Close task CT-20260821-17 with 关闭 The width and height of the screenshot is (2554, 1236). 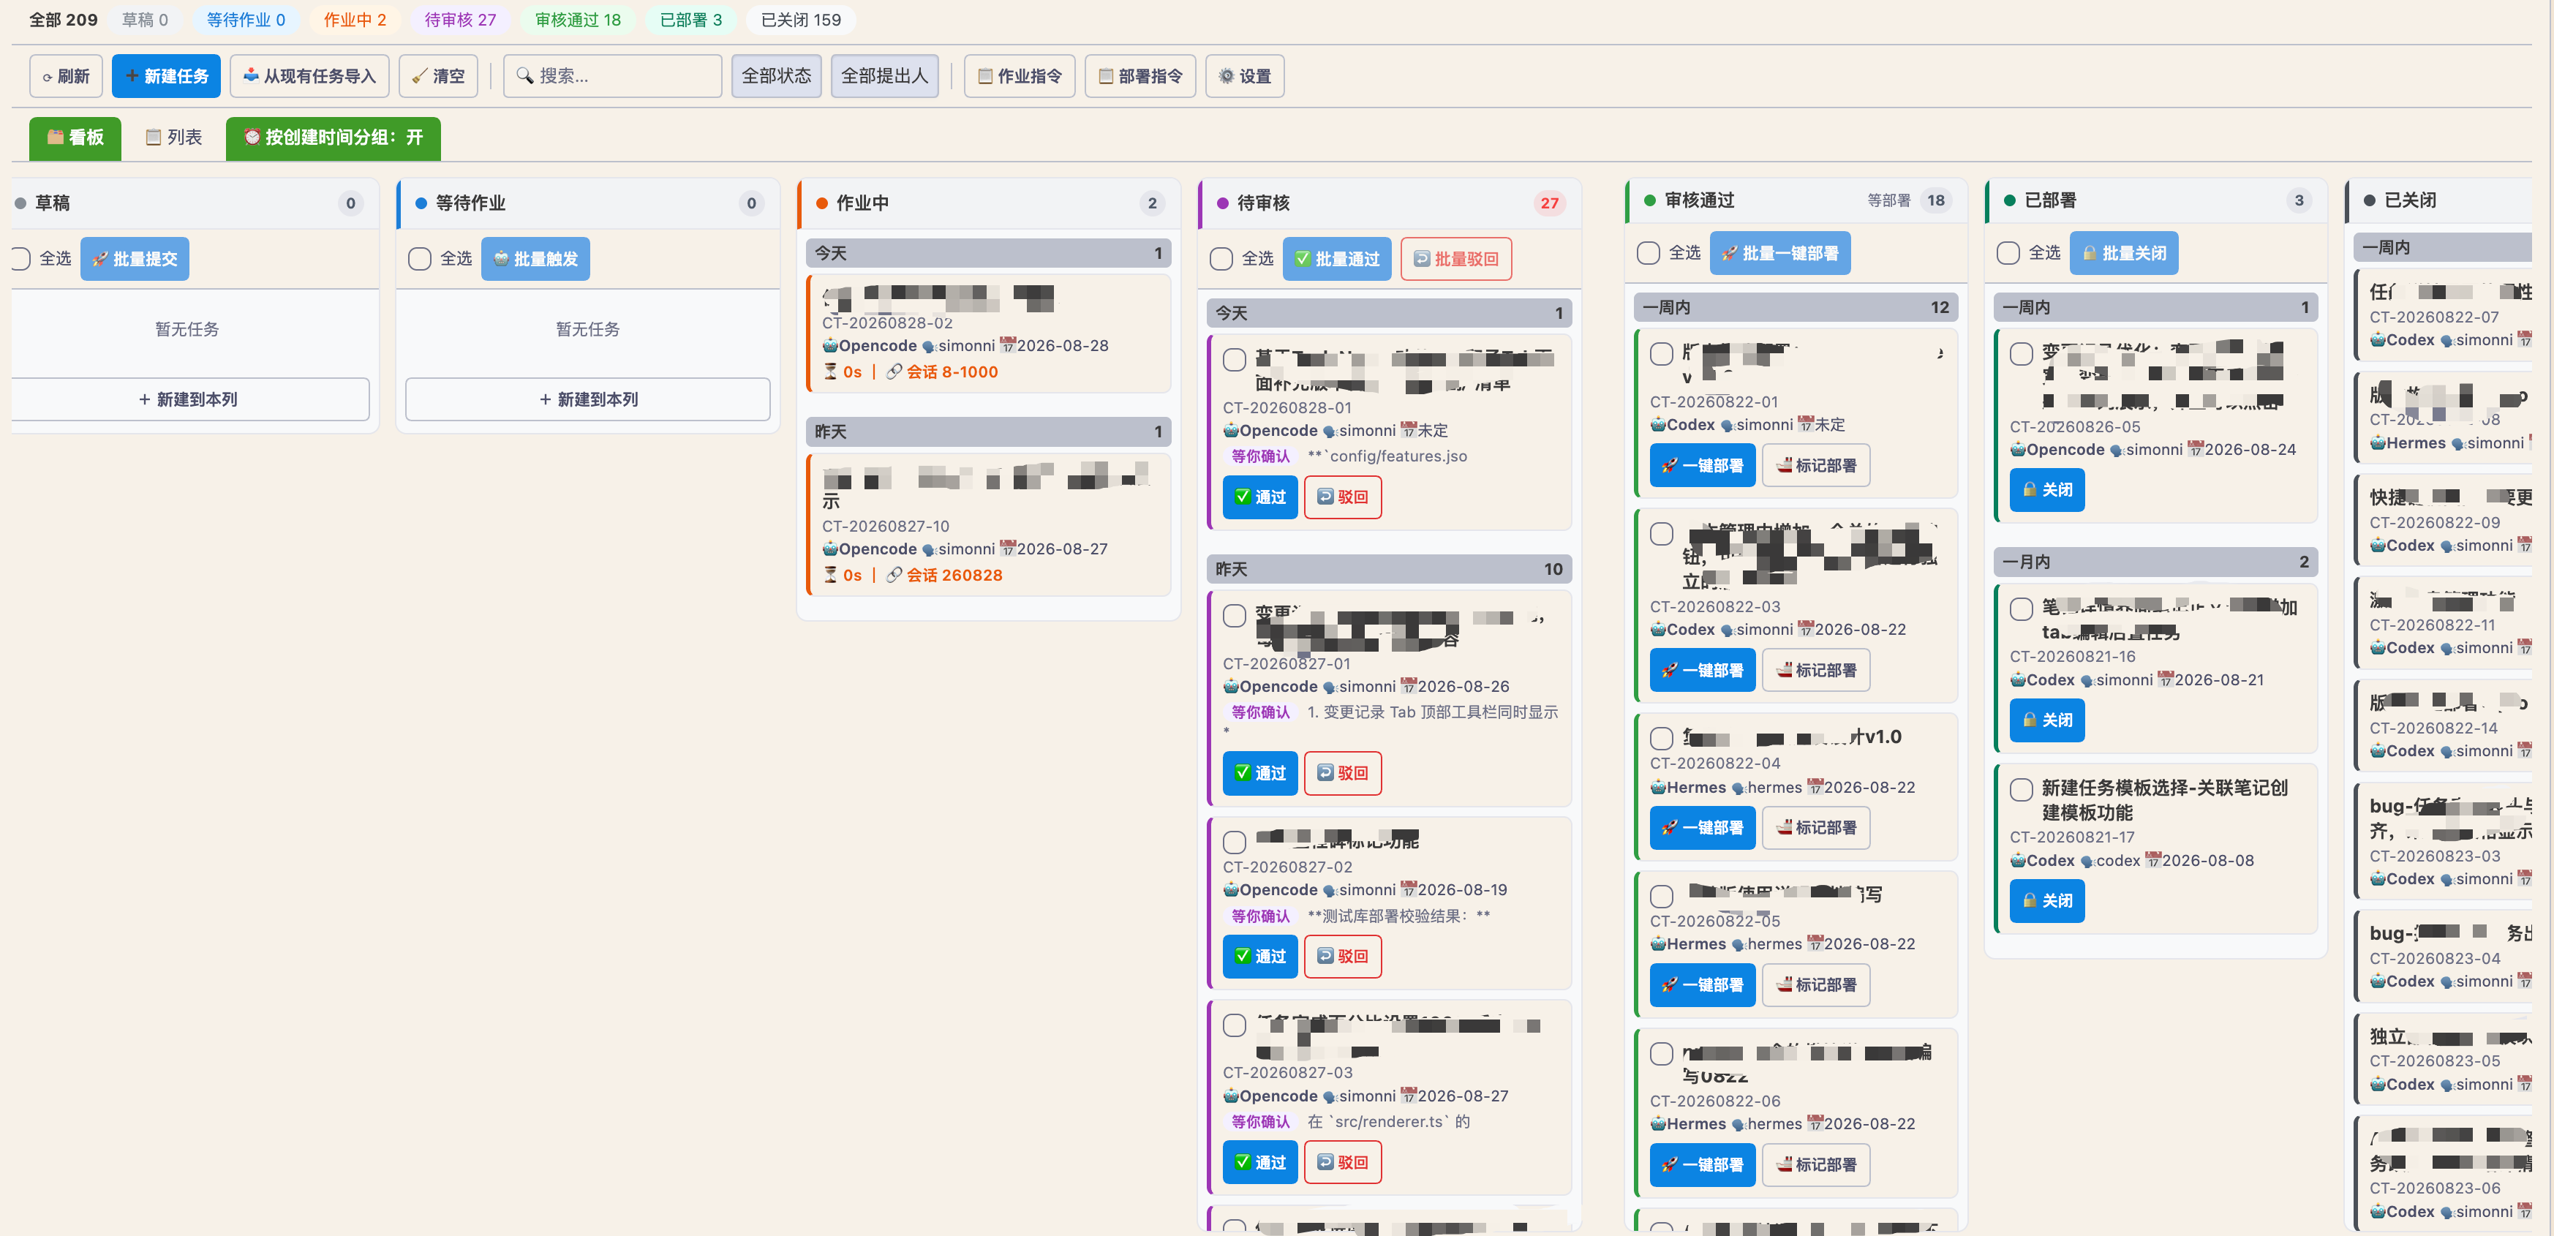tap(2047, 901)
